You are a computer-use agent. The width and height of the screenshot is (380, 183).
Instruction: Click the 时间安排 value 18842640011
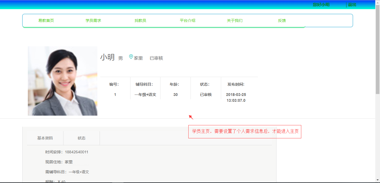click(x=77, y=152)
